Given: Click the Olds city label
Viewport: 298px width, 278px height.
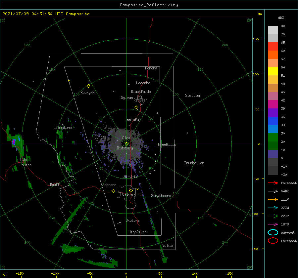Looking at the screenshot, I should (x=126, y=138).
